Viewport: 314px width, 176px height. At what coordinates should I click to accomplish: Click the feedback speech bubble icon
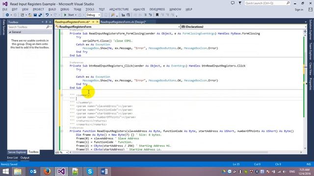(x=233, y=3)
